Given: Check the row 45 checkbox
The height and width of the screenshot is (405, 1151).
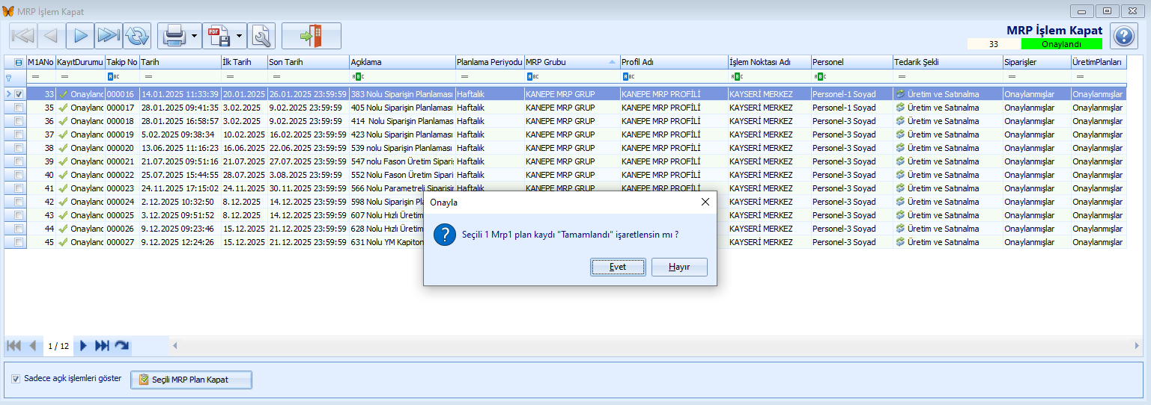Looking at the screenshot, I should point(19,242).
